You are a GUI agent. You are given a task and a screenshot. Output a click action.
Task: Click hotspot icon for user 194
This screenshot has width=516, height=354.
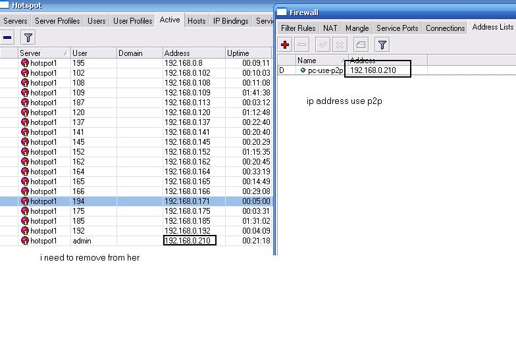pos(25,201)
